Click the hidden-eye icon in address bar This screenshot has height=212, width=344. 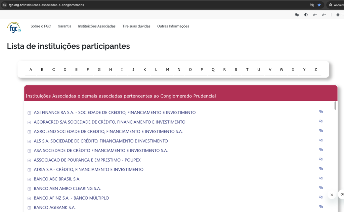(x=312, y=5)
